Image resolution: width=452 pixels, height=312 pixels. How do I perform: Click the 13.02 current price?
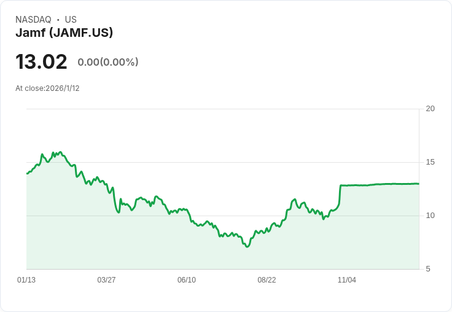click(x=41, y=62)
